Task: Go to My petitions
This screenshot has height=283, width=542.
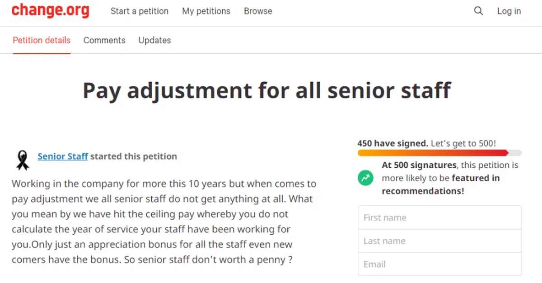Action: (206, 11)
